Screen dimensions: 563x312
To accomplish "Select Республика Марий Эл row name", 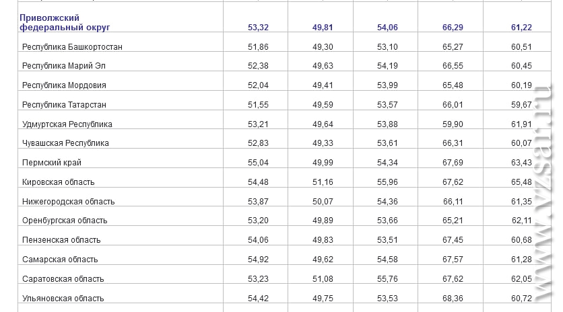I will click(64, 66).
